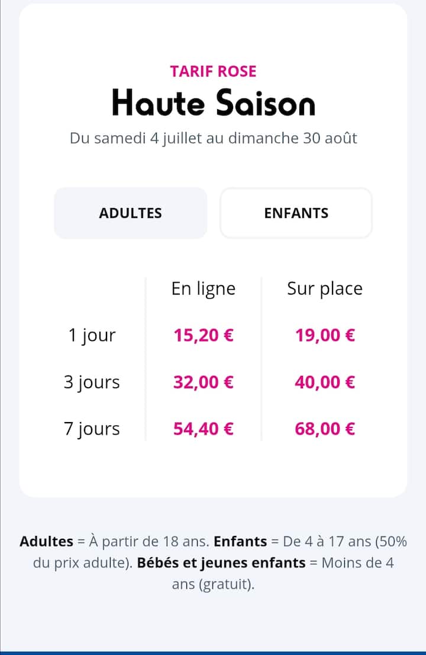Click the 1 jour row label
This screenshot has height=655, width=426.
tap(92, 336)
